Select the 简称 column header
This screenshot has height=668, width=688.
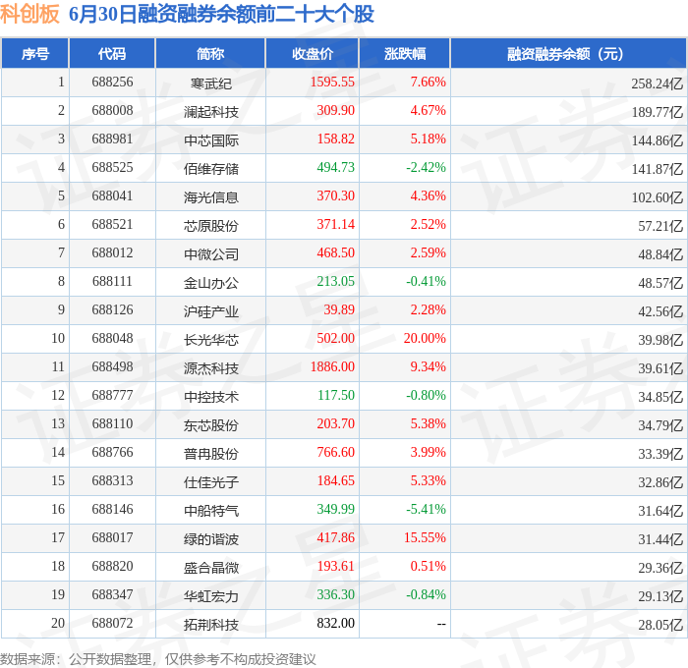coord(210,53)
